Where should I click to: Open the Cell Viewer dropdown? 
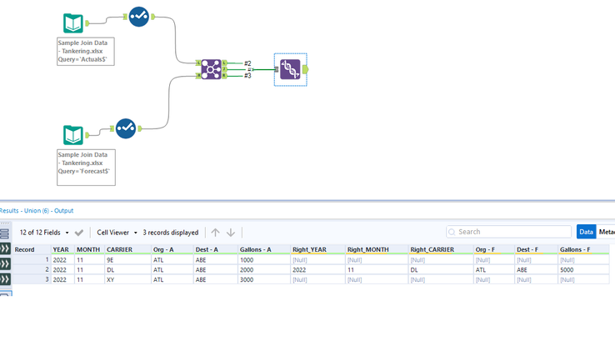point(117,233)
